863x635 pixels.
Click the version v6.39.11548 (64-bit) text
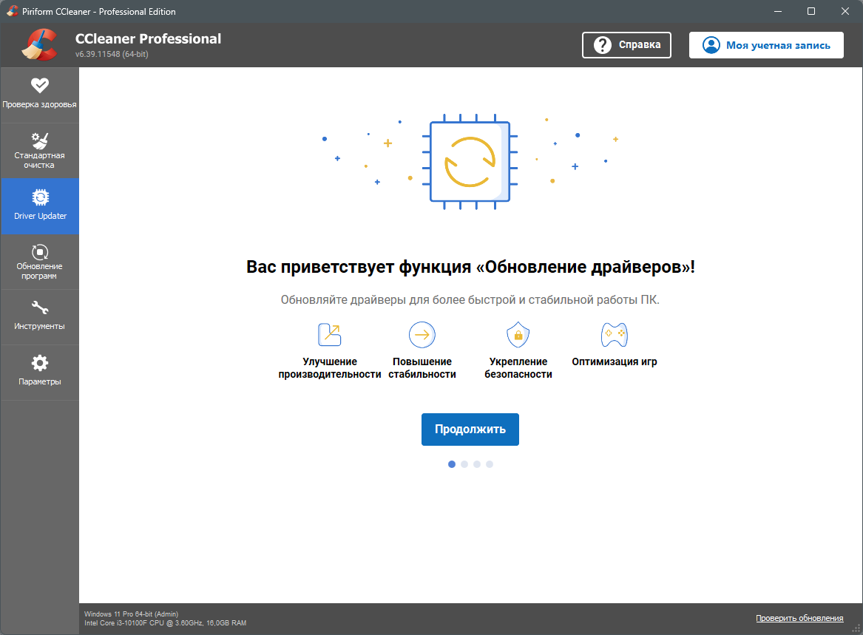coord(112,54)
